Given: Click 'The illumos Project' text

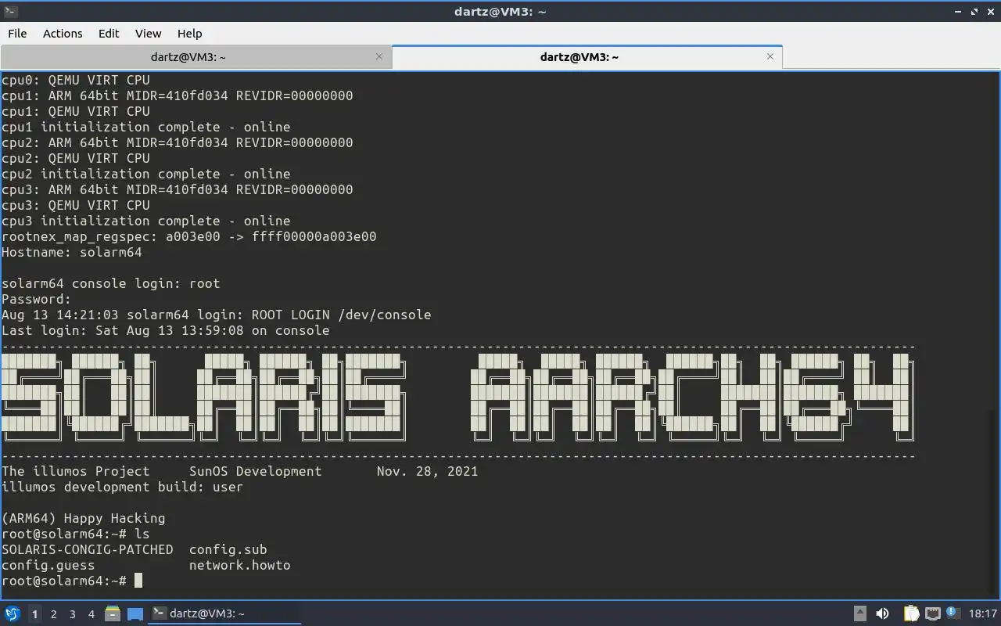Looking at the screenshot, I should [76, 471].
